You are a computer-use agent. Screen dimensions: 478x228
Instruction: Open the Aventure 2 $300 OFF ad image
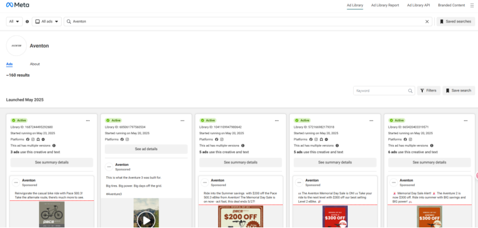pos(430,216)
